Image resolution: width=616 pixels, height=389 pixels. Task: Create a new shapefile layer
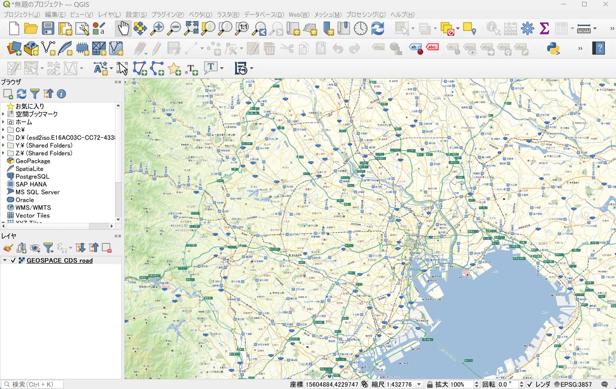coord(48,48)
